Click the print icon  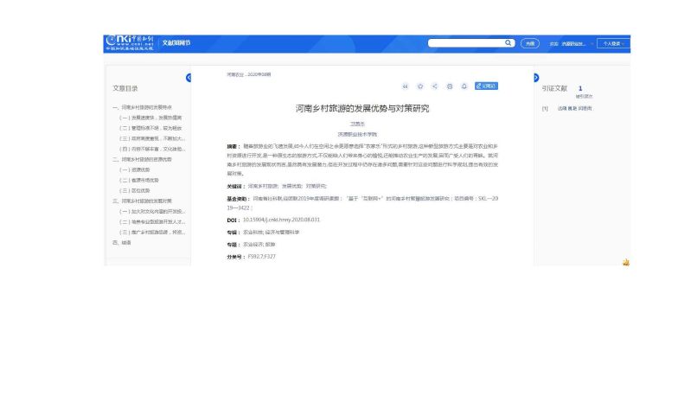click(449, 86)
